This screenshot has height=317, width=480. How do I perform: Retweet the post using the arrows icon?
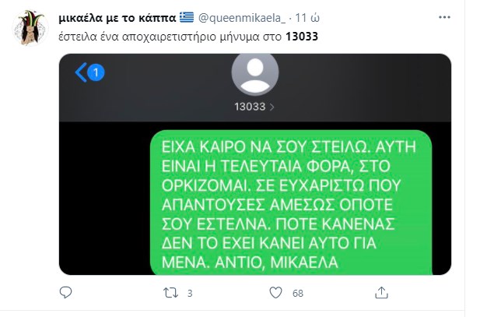pos(170,293)
